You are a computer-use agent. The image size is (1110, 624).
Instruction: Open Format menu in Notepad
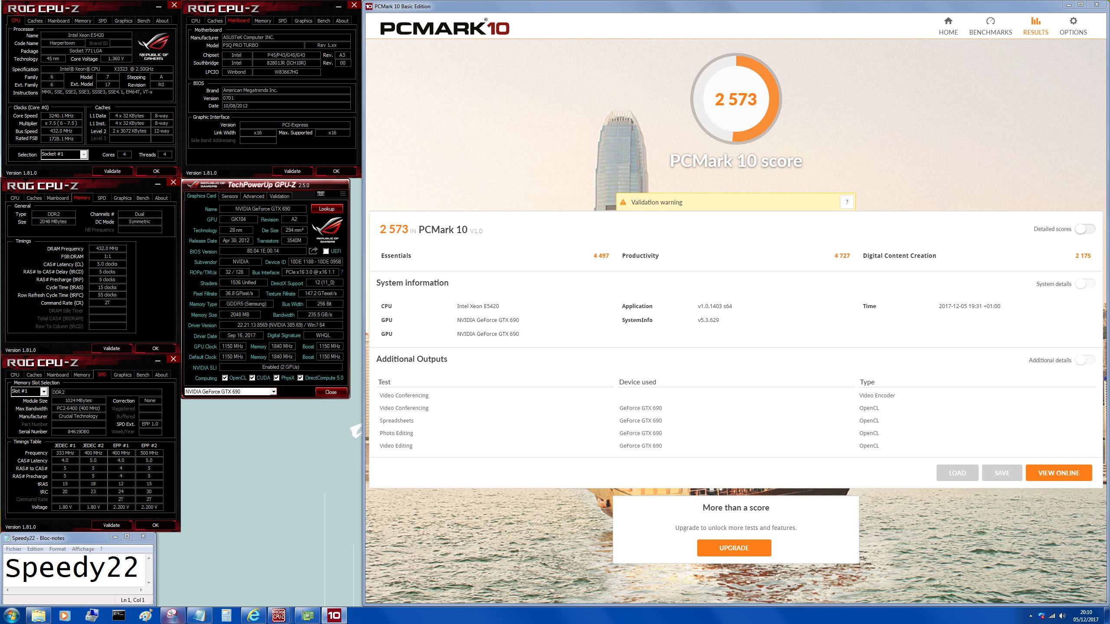click(x=58, y=549)
